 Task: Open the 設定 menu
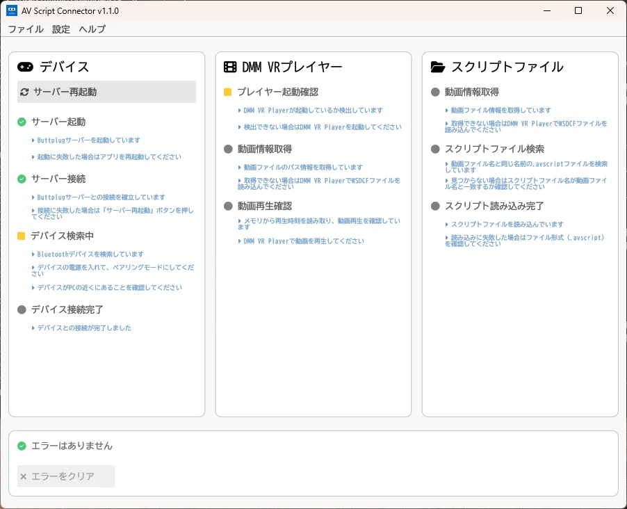tap(60, 29)
